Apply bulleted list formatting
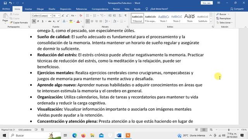The height and width of the screenshot is (139, 248). click(x=88, y=15)
